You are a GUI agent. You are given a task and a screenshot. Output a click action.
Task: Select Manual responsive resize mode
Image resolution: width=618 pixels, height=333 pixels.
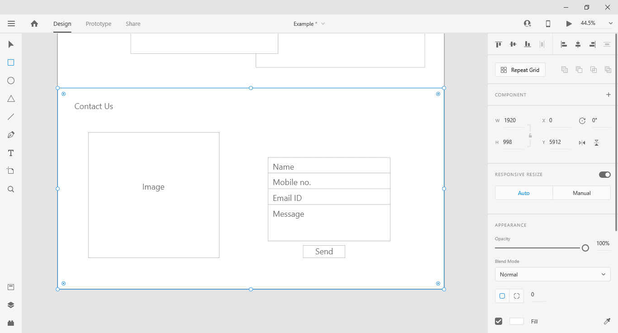(582, 193)
